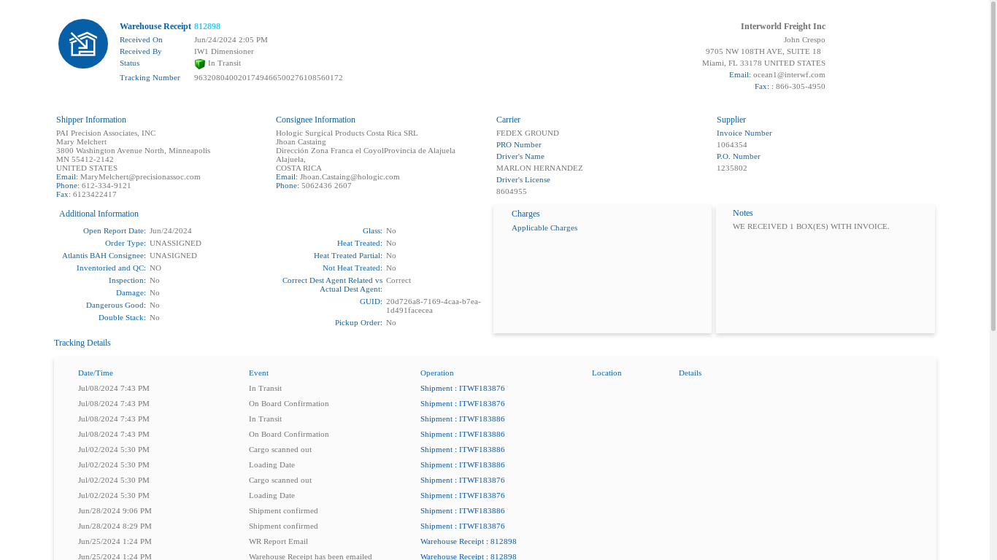Click the green In Transit status cube icon

coord(199,64)
